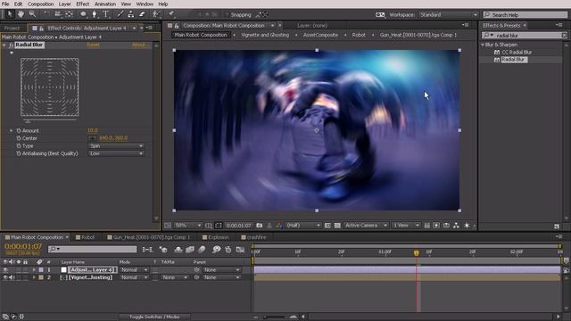Select the Roto Brush tool
The width and height of the screenshot is (571, 321).
(156, 14)
